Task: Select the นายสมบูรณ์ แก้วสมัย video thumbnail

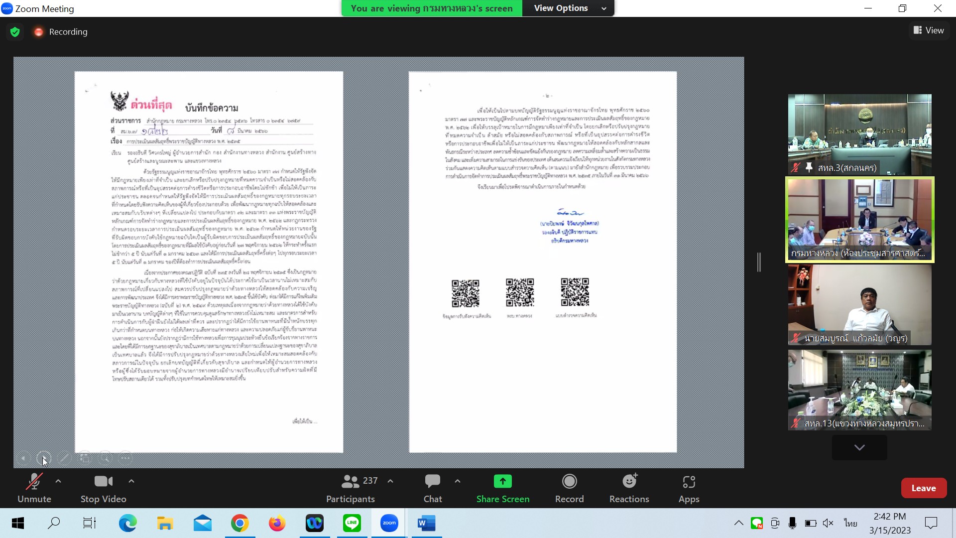Action: (859, 304)
